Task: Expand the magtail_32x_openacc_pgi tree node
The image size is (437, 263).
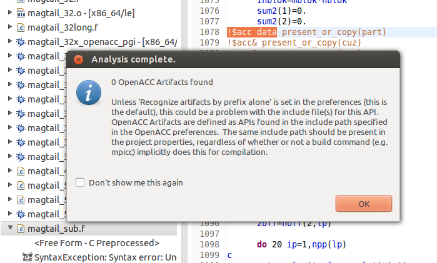Action: click(x=10, y=41)
